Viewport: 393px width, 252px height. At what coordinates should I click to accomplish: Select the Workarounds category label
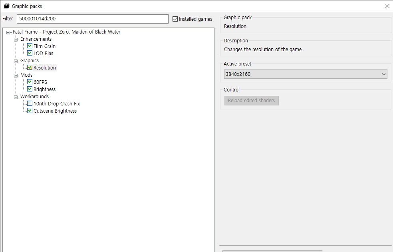[x=35, y=96]
